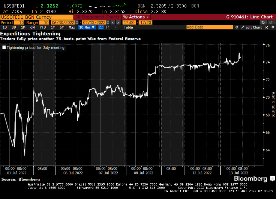Screen dimensions: 276x199
Task: Click the Add Data input field
Action: (x=209, y=27)
